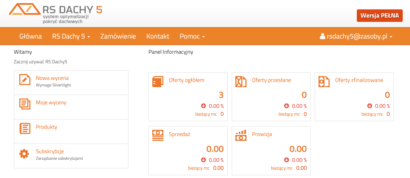Viewport: 410px width, 178px height.
Task: Click the Oferty ogółem card icon
Action: pyautogui.click(x=158, y=82)
